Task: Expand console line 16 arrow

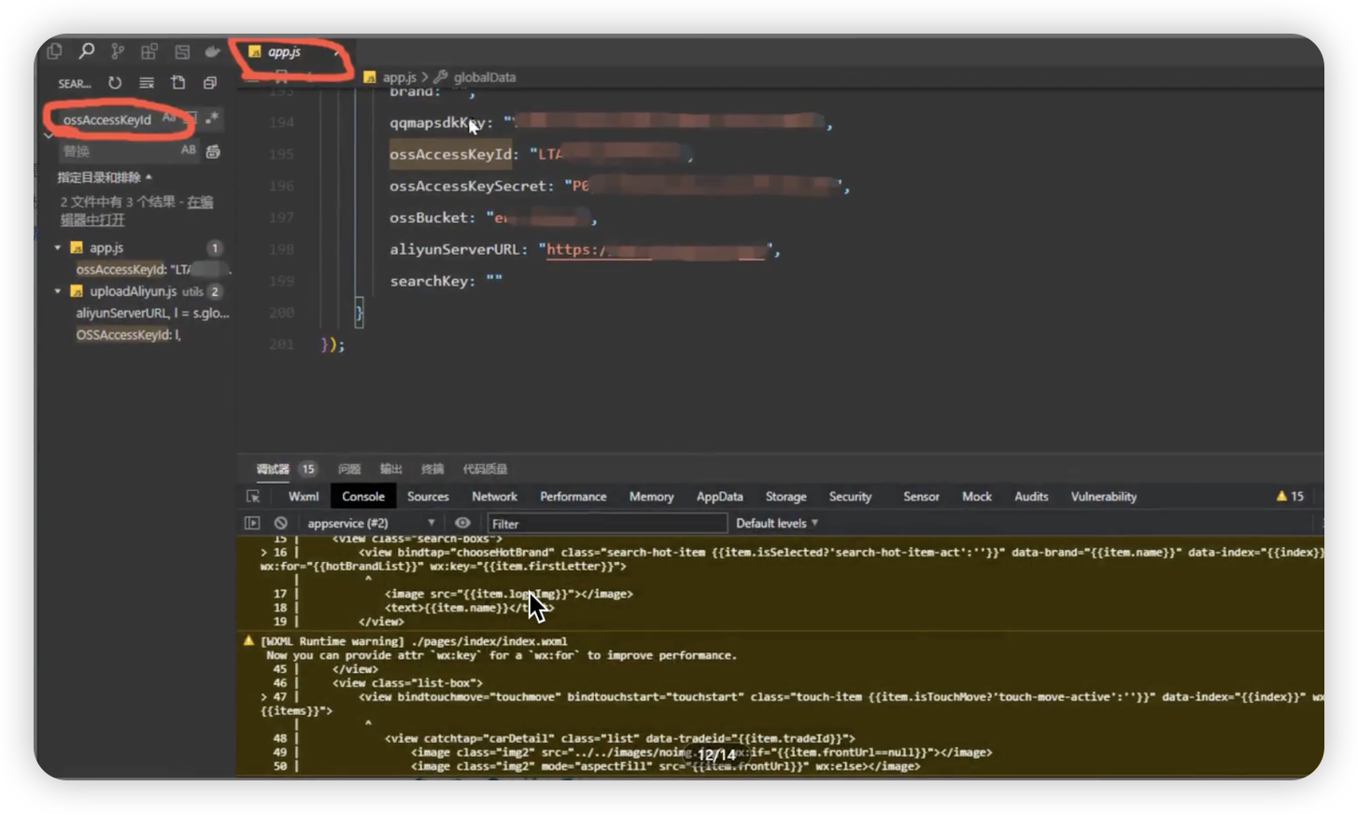Action: click(264, 553)
